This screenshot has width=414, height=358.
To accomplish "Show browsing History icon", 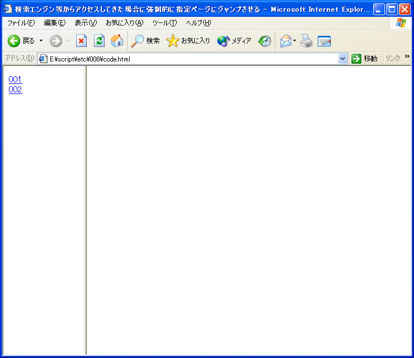I will click(265, 41).
